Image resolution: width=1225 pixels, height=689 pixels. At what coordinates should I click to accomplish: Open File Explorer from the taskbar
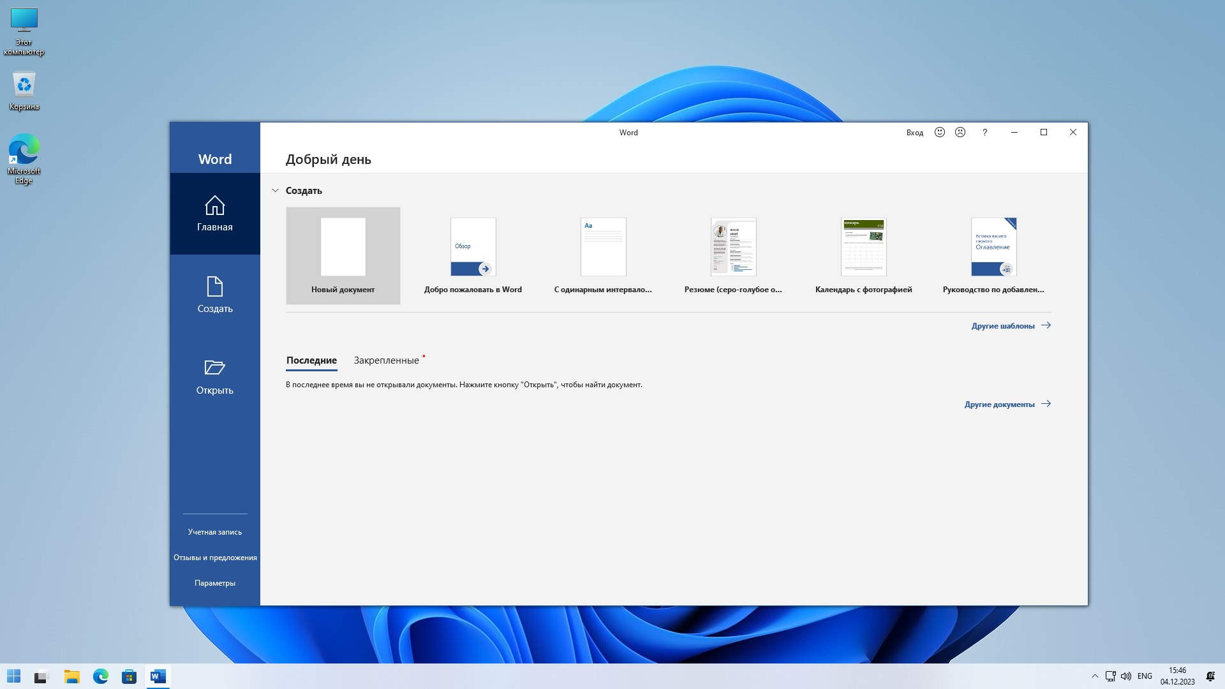tap(71, 676)
